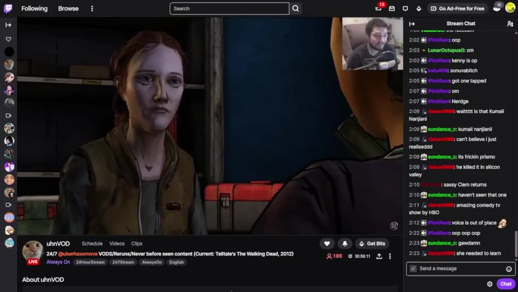
Task: Open the more options dots beside Browse
Action: point(92,9)
